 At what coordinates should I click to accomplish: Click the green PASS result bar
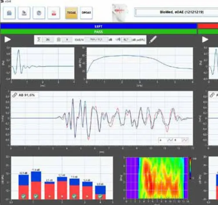[x=99, y=32]
